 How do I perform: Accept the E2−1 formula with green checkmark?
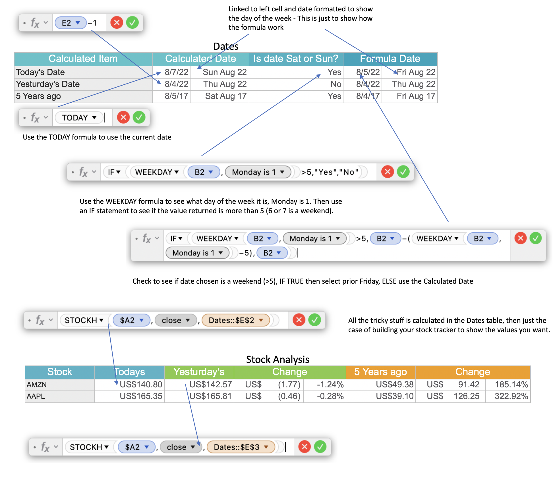132,22
